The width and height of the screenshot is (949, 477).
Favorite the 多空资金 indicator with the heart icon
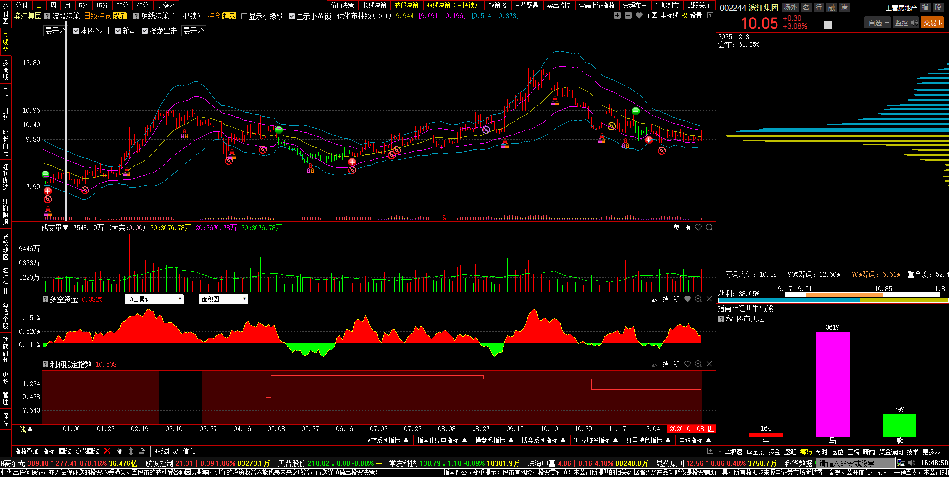(x=688, y=299)
